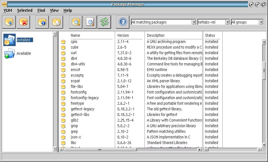The width and height of the screenshot is (268, 162).
Task: Click right arrow of Name pane horizontal scrollbar
Action: pyautogui.click(x=199, y=150)
